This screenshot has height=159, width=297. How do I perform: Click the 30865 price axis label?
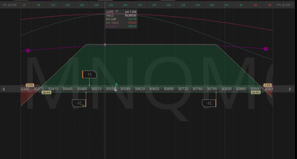(x=241, y=89)
